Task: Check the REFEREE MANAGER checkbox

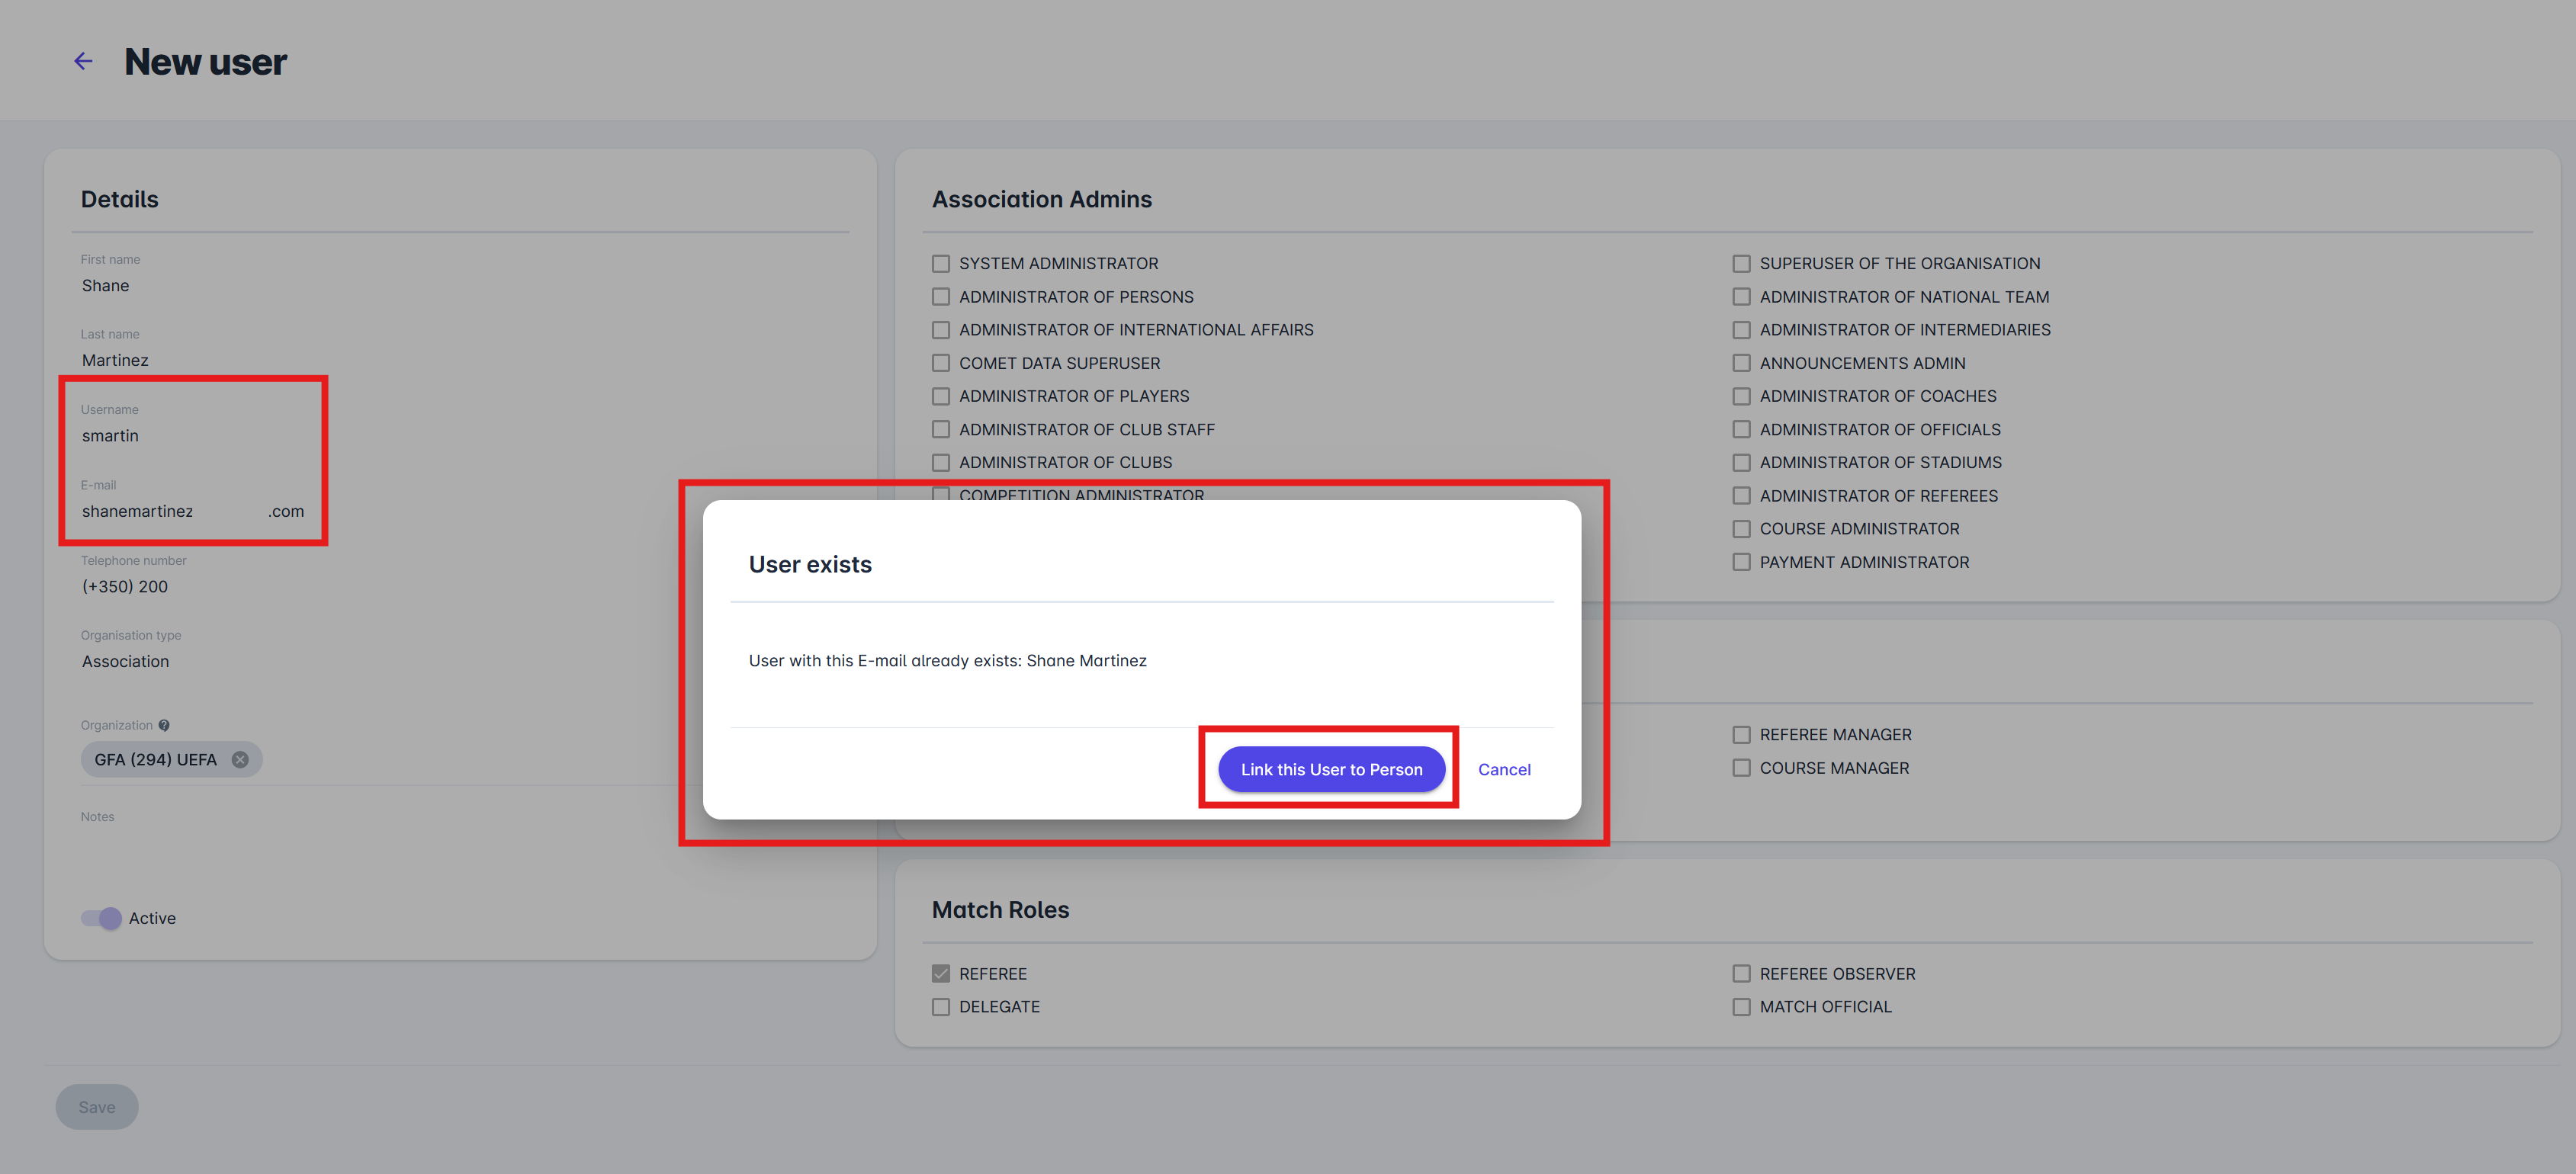Action: tap(1741, 735)
